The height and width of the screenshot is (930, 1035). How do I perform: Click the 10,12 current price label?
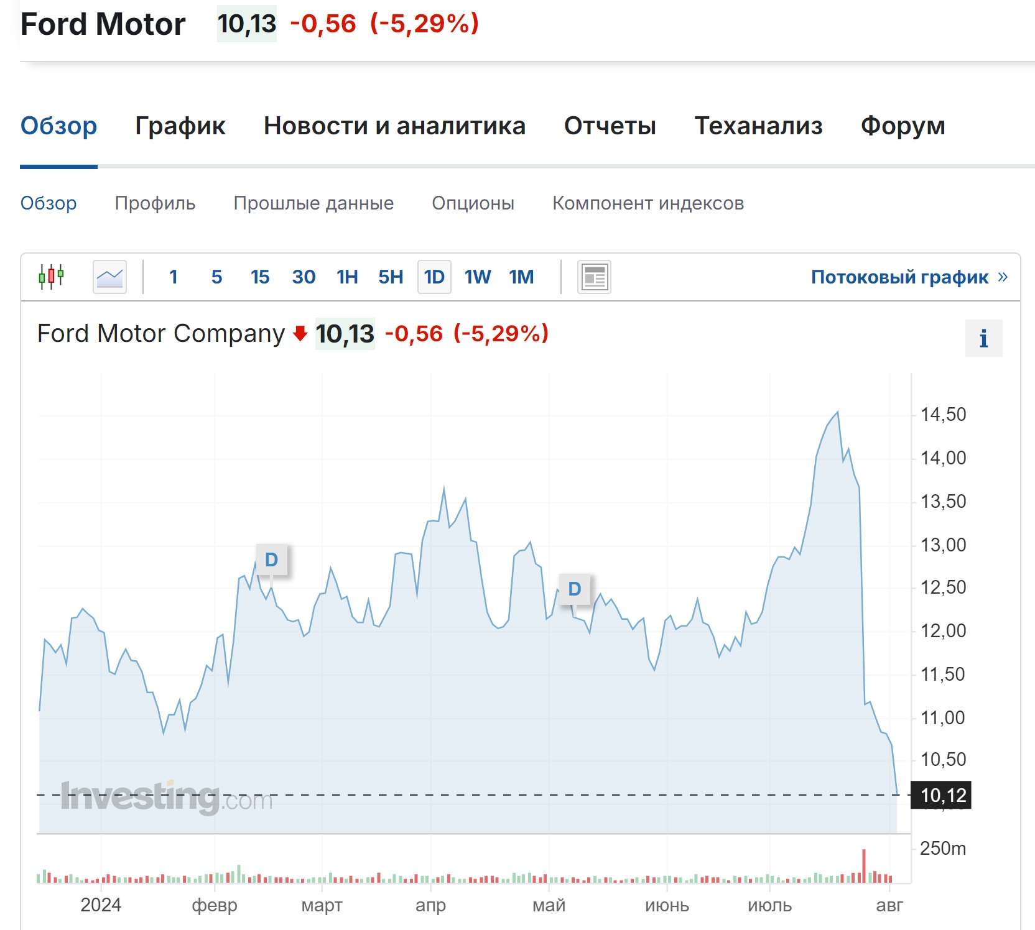pyautogui.click(x=941, y=795)
